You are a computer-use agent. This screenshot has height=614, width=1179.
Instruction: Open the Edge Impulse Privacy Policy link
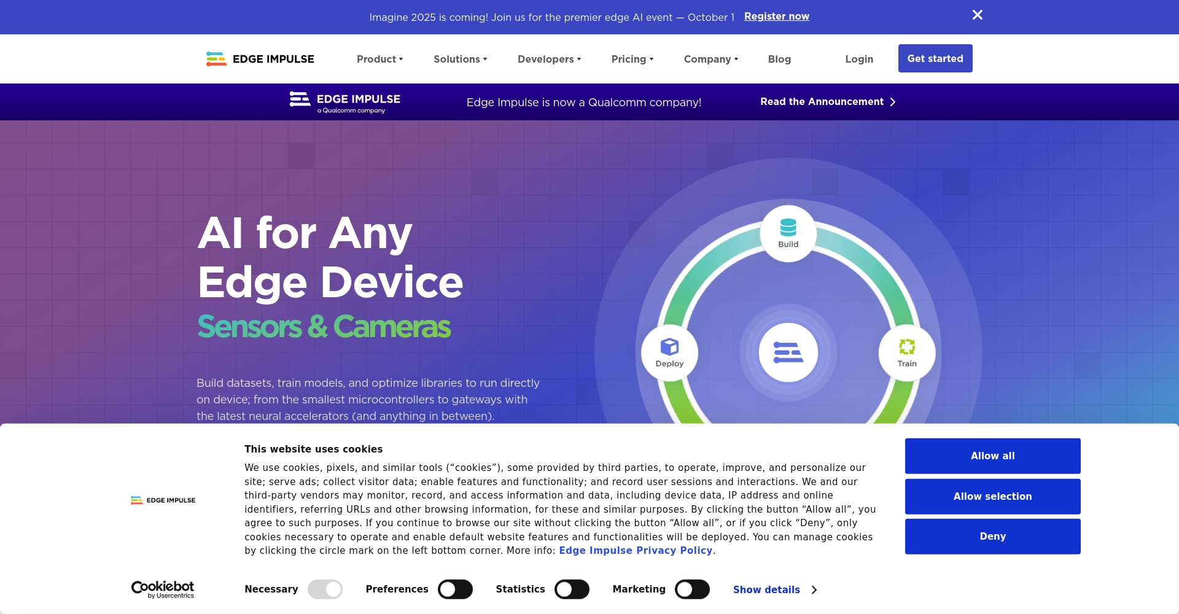click(x=636, y=551)
